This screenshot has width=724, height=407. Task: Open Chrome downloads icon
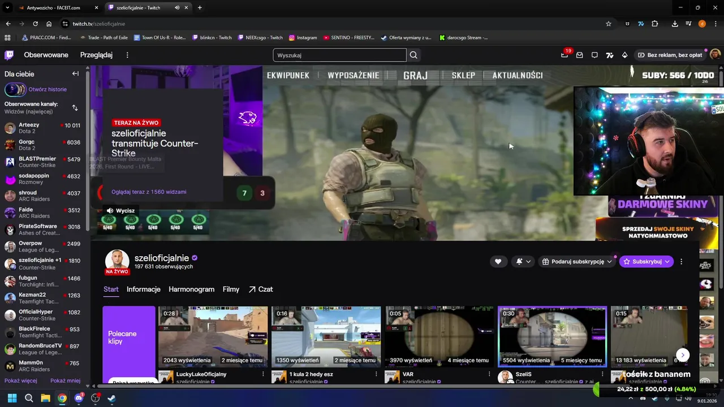tap(675, 24)
